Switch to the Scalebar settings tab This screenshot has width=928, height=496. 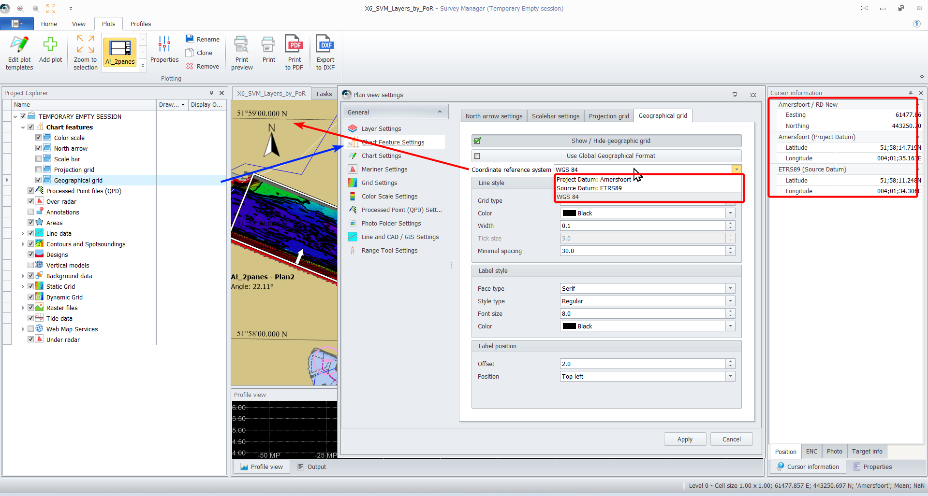tap(555, 116)
